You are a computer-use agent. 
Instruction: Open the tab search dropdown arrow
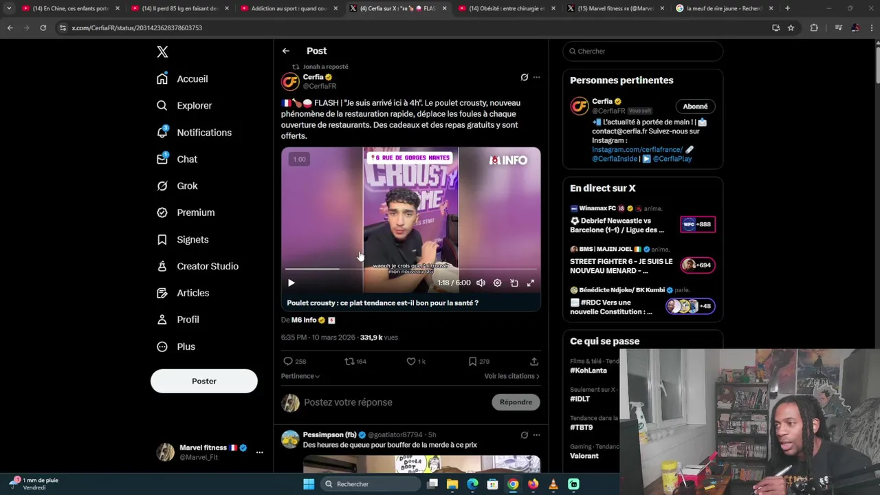(x=9, y=8)
